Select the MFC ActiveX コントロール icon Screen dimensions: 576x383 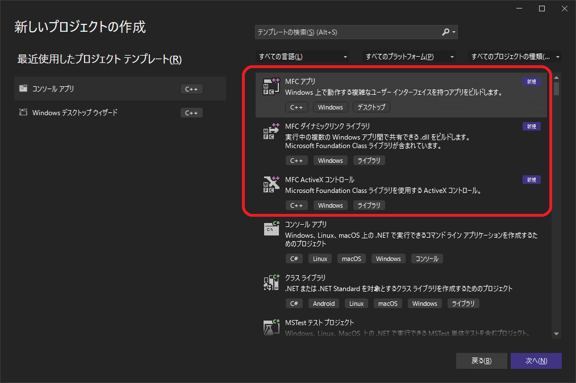(x=271, y=184)
